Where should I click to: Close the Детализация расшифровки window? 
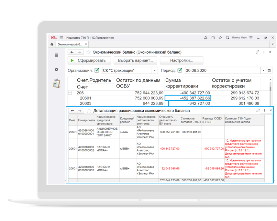(271, 110)
